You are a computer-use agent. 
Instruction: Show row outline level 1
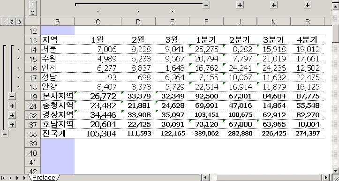click(5, 22)
